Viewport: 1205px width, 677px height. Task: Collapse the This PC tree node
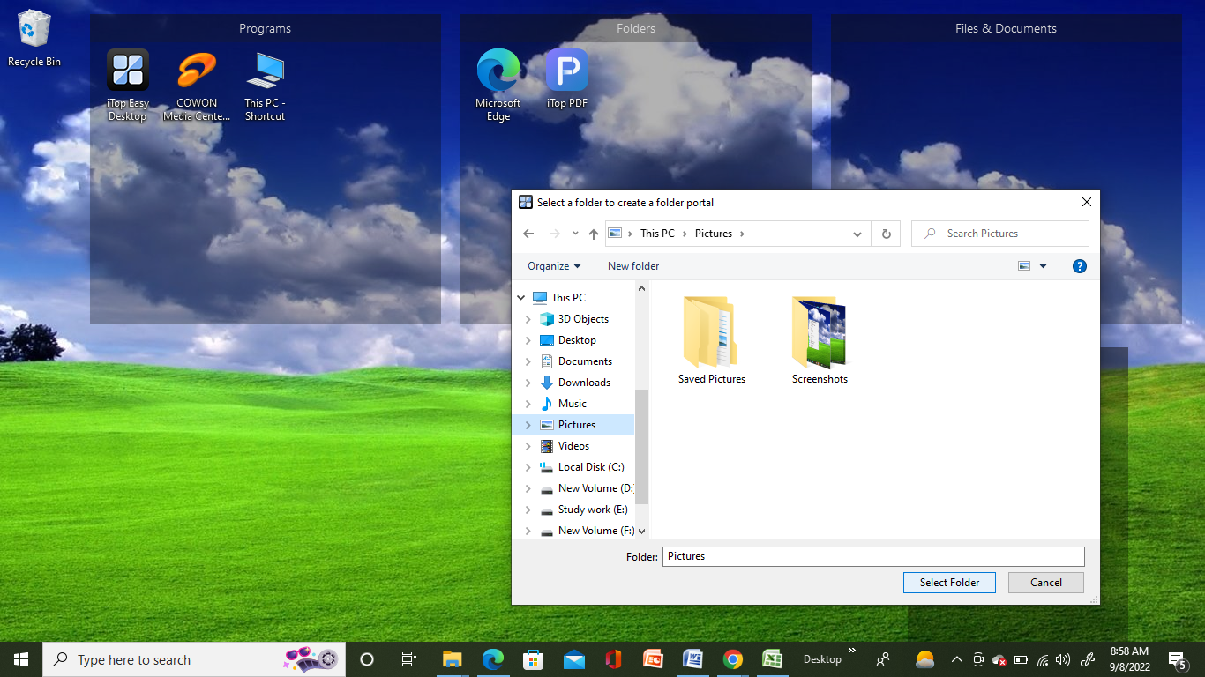tap(521, 298)
